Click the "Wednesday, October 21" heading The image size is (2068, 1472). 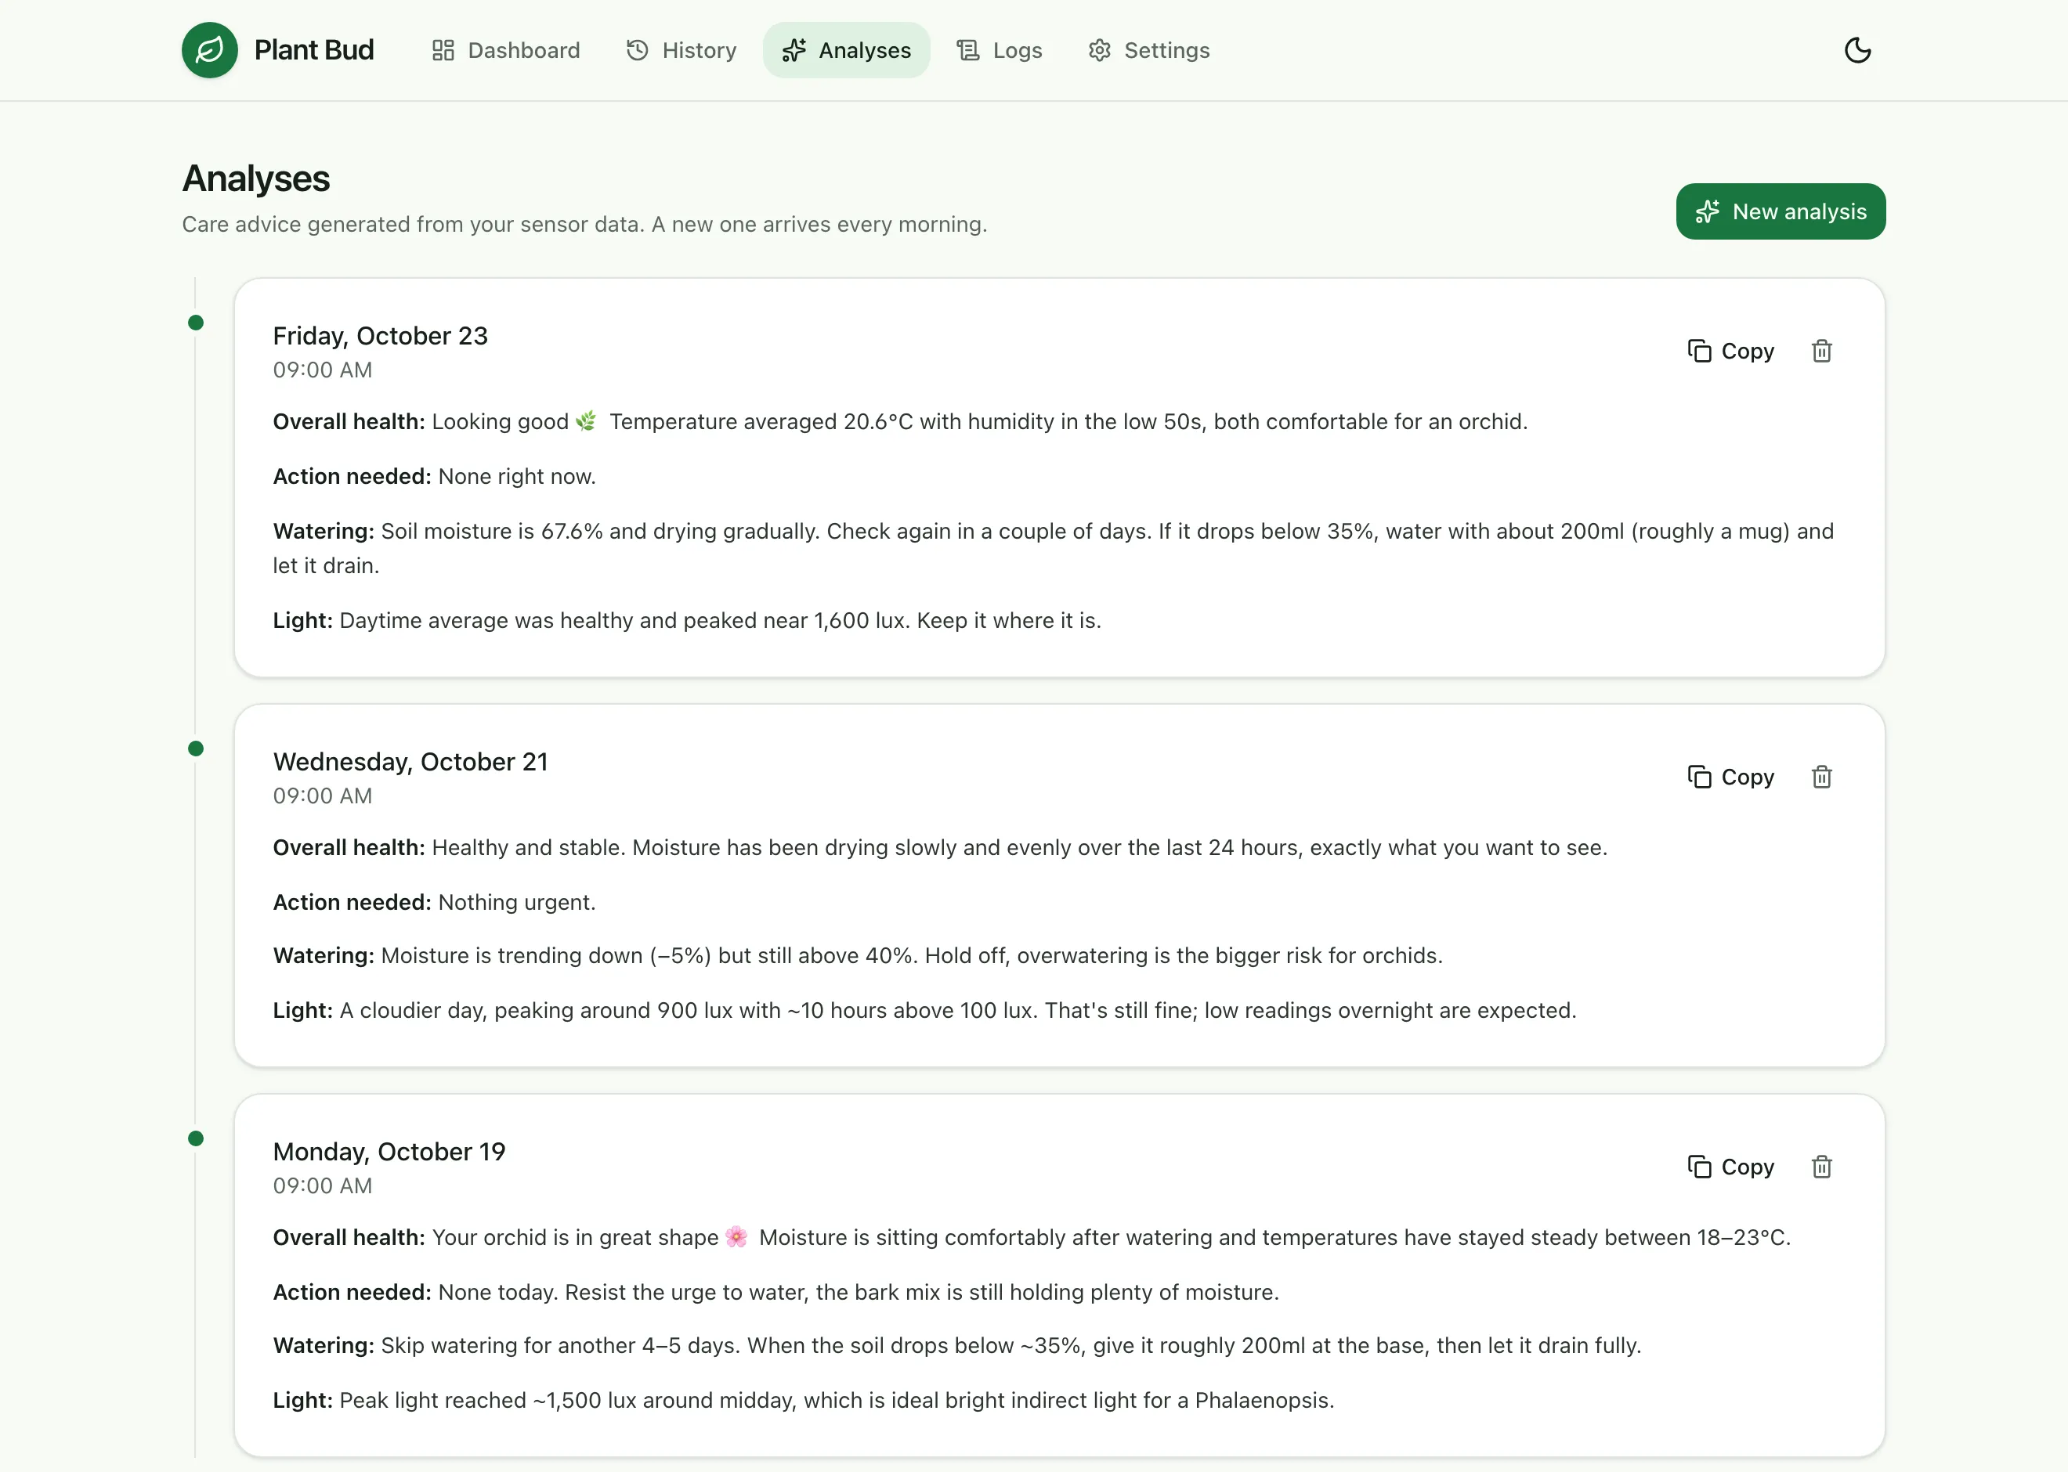pyautogui.click(x=410, y=761)
